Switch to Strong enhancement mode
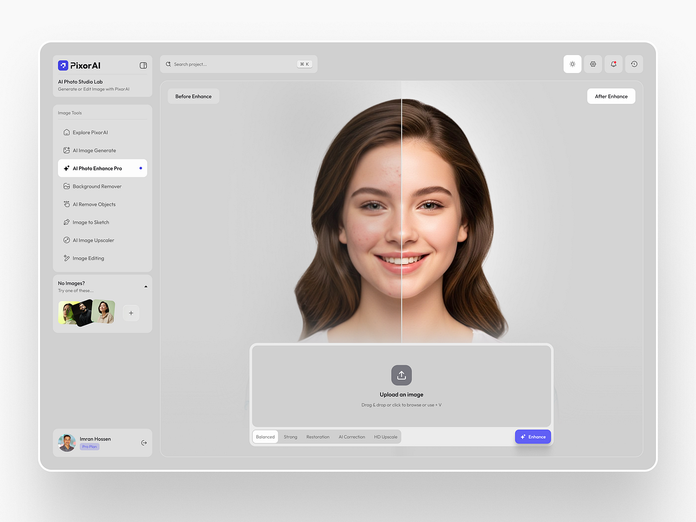The width and height of the screenshot is (696, 522). click(291, 437)
